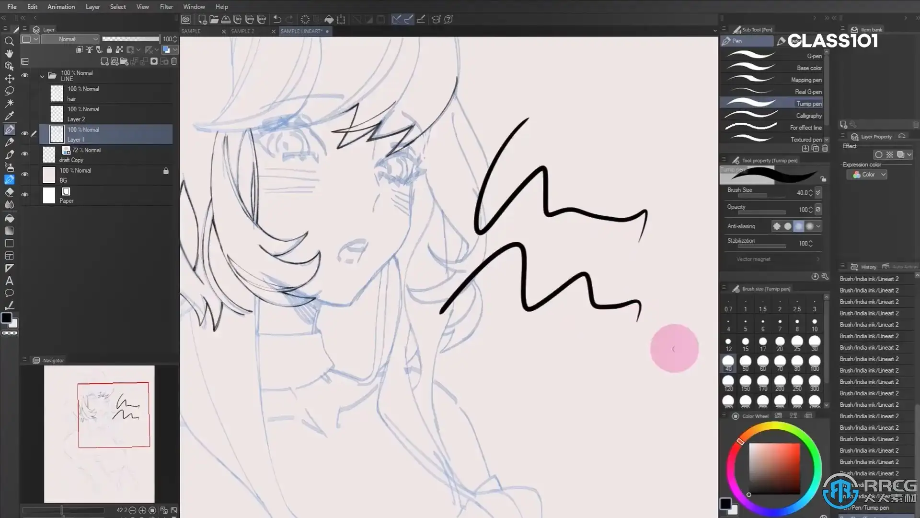Select the Text tool

pyautogui.click(x=9, y=281)
